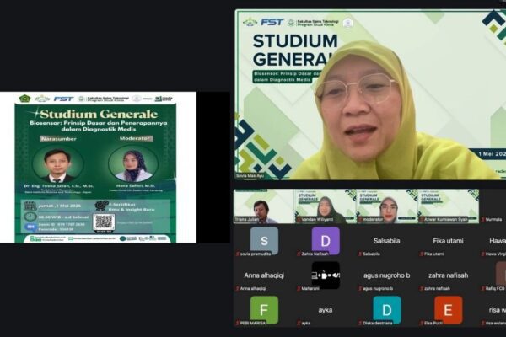
Task: Click the calendar icon on the shared poster
Action: (x=30, y=206)
